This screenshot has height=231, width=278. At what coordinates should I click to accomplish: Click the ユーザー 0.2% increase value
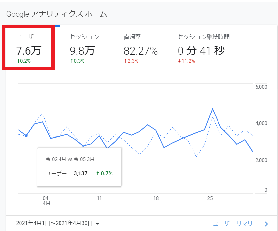tap(24, 61)
